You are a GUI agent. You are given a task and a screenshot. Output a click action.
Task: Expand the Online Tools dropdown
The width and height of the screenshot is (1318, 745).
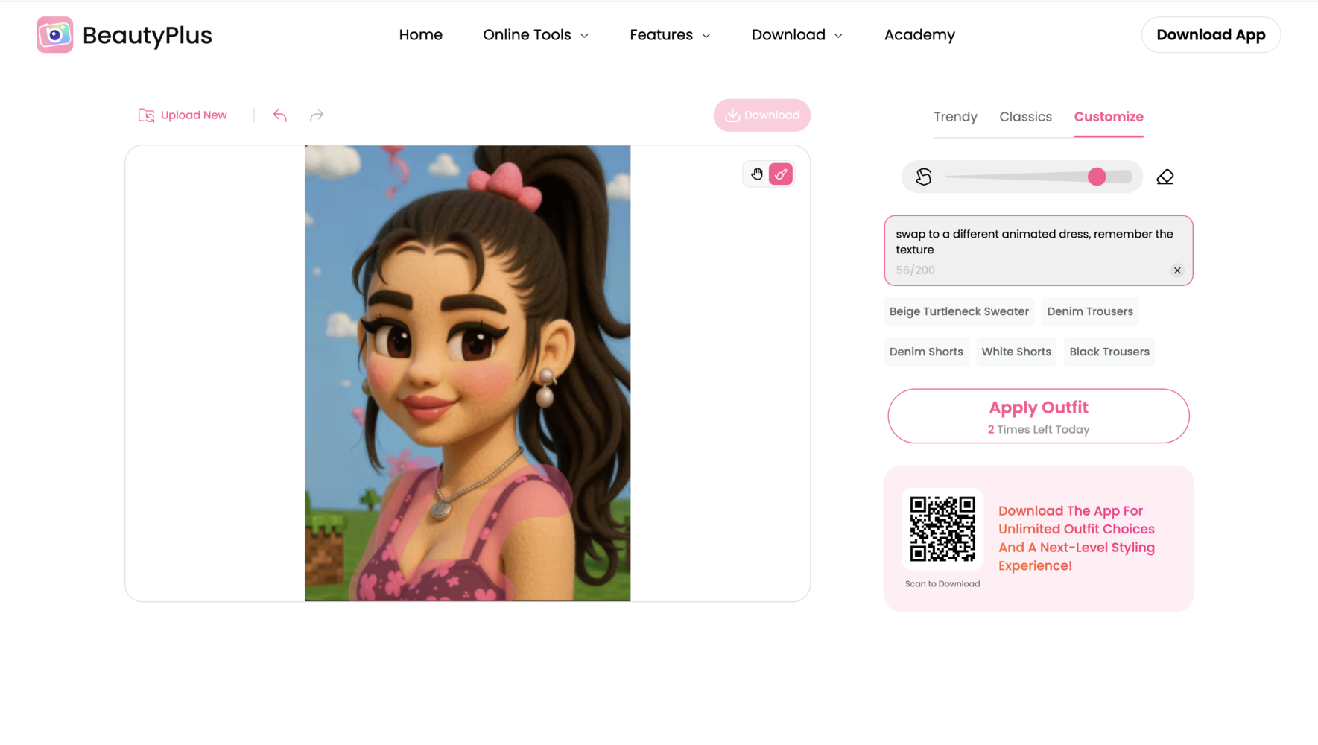tap(536, 35)
